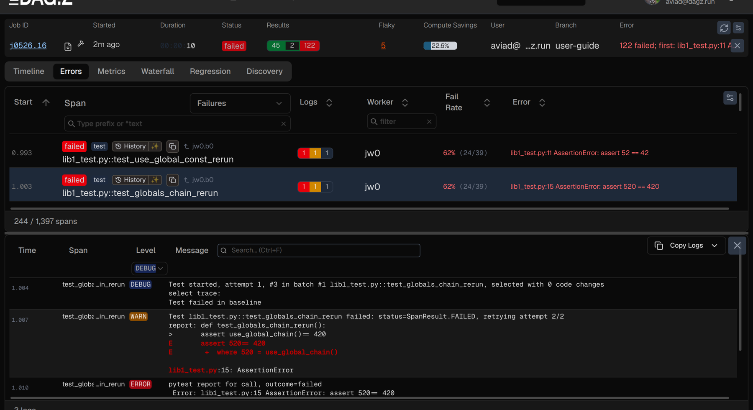Show the Discovery tab
Screen dimensions: 753x410
[x=264, y=72]
